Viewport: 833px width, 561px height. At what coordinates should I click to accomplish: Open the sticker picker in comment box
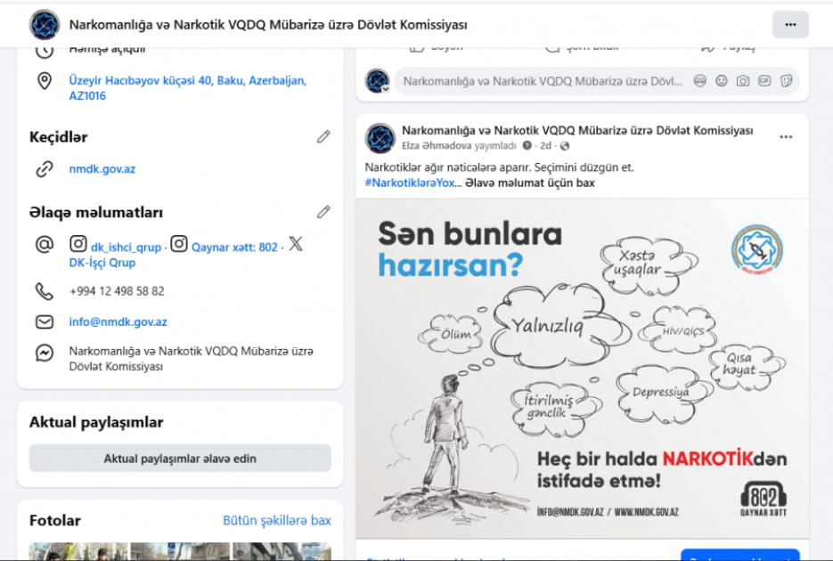(x=786, y=81)
